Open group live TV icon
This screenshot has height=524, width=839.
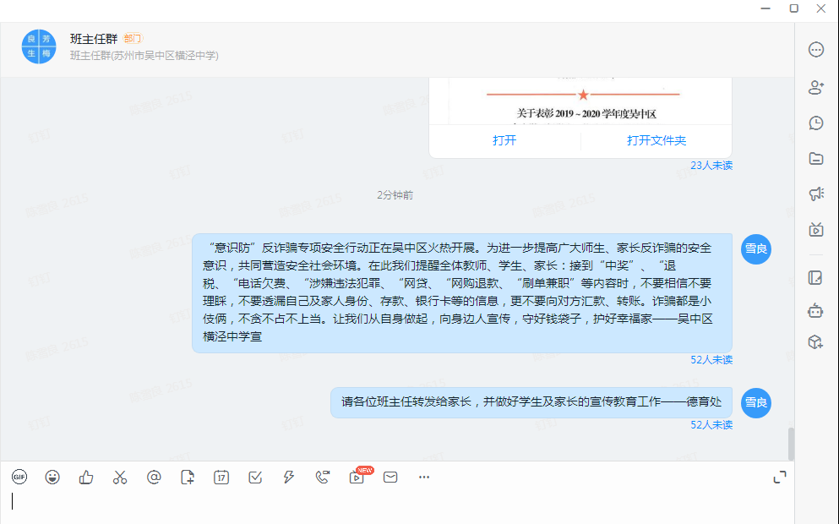pyautogui.click(x=816, y=230)
